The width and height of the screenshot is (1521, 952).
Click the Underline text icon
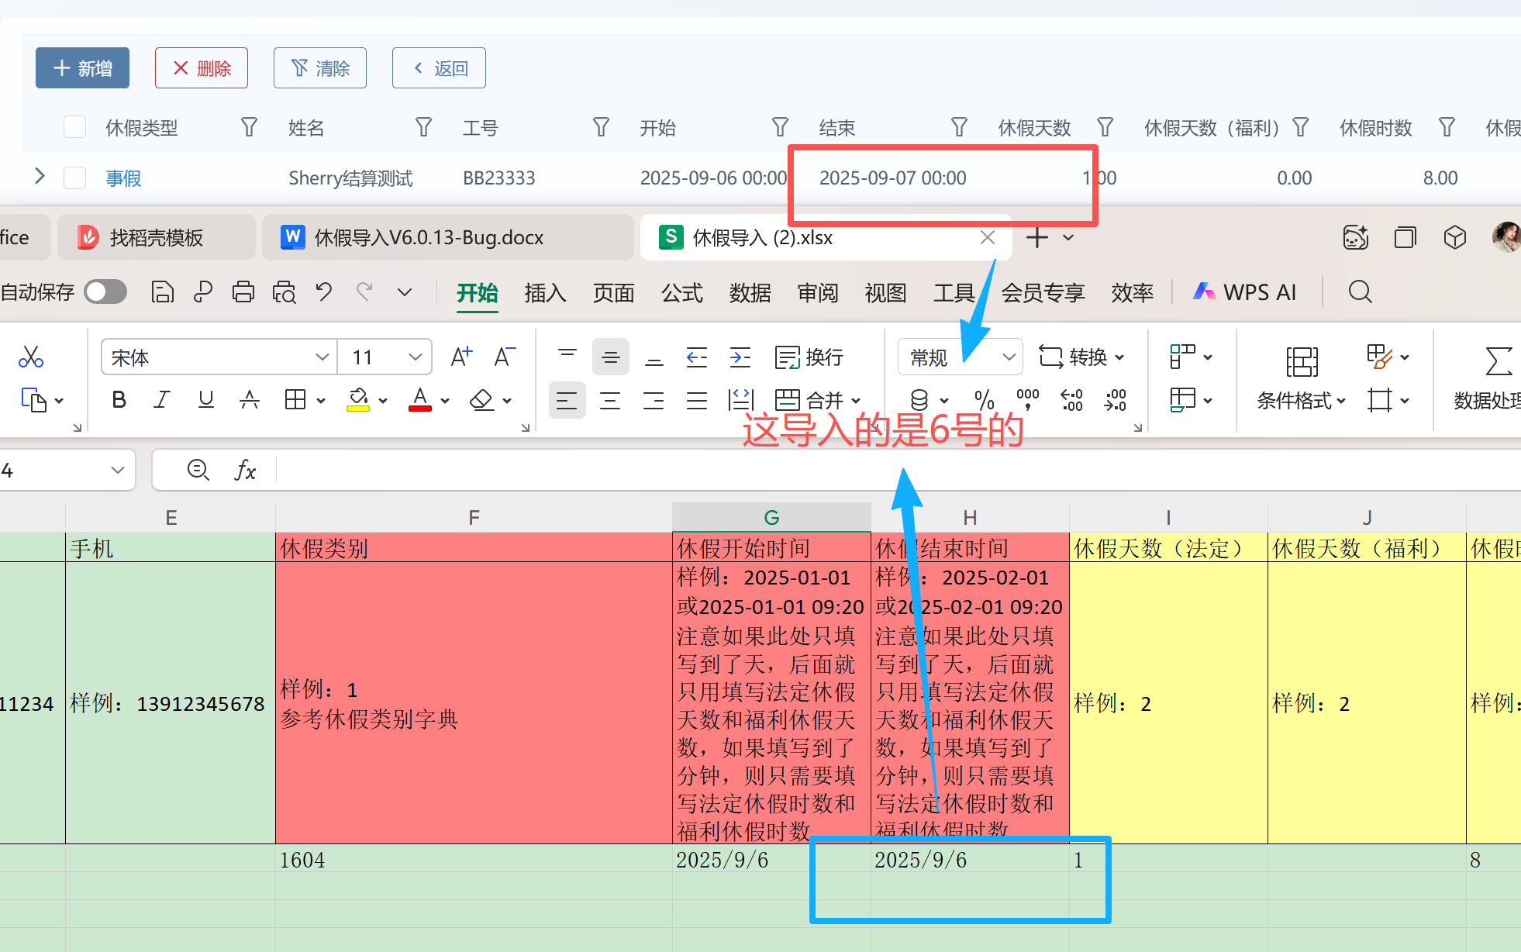coord(205,400)
